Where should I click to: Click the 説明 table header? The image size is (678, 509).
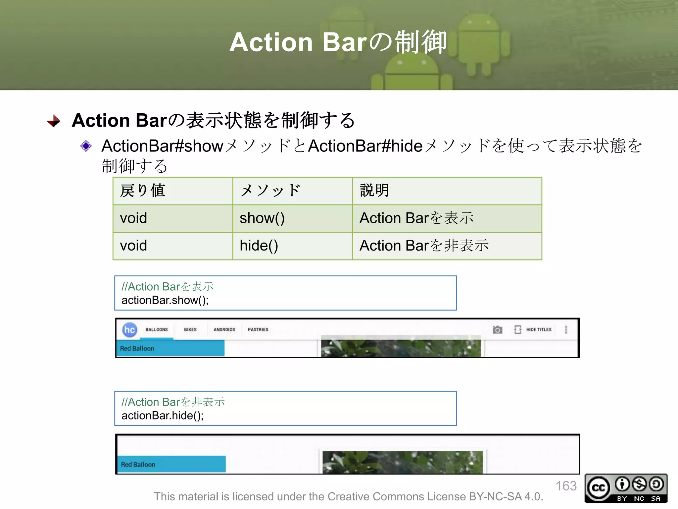(447, 191)
